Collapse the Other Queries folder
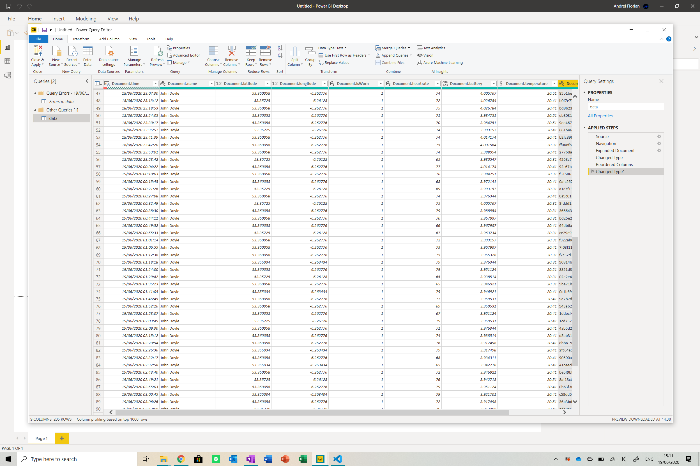This screenshot has height=466, width=700. pyautogui.click(x=35, y=110)
